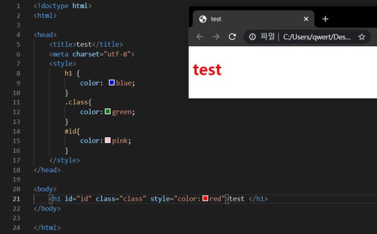The height and width of the screenshot is (234, 377).
Task: Click the h1 selector in the stylesheet
Action: 68,73
